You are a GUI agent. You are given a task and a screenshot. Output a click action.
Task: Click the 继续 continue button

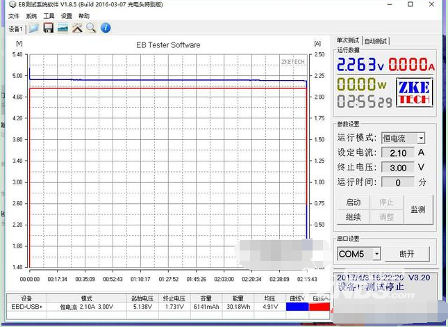[354, 217]
